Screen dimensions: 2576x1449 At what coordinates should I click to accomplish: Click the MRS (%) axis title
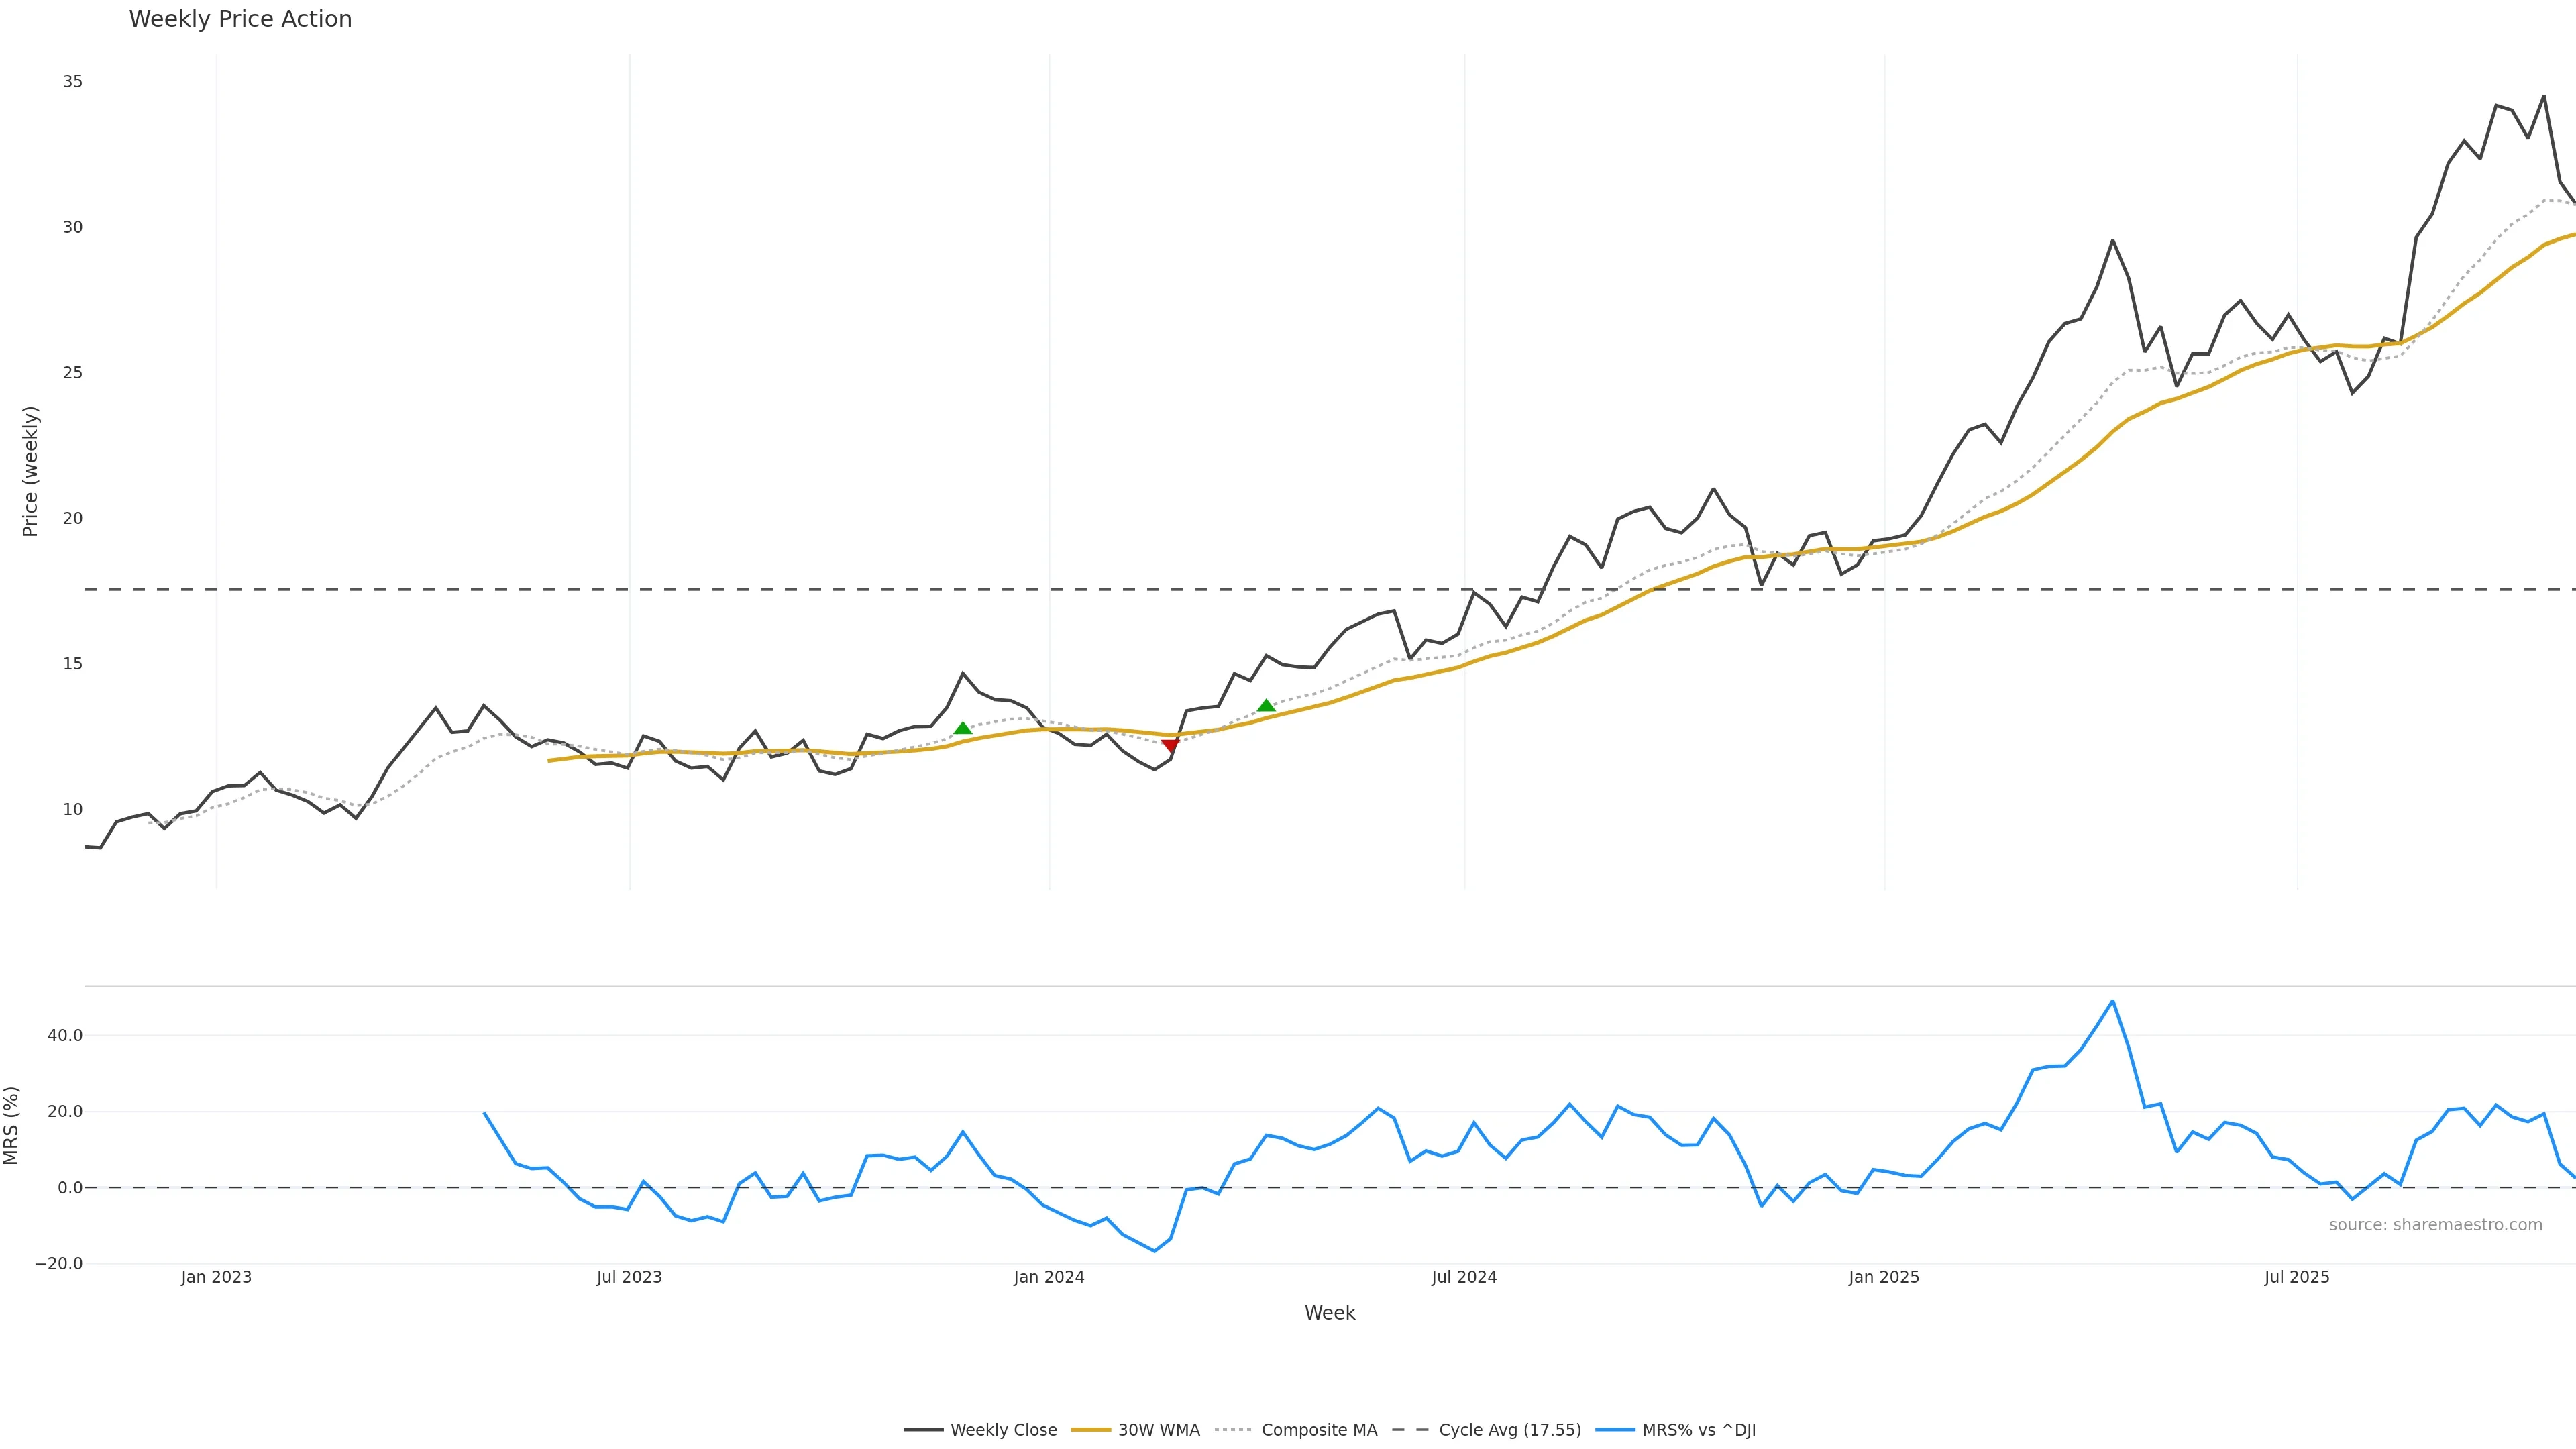12,1125
